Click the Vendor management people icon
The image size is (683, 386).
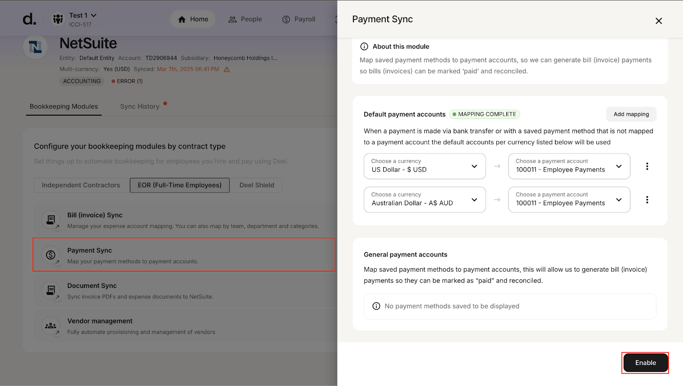51,326
